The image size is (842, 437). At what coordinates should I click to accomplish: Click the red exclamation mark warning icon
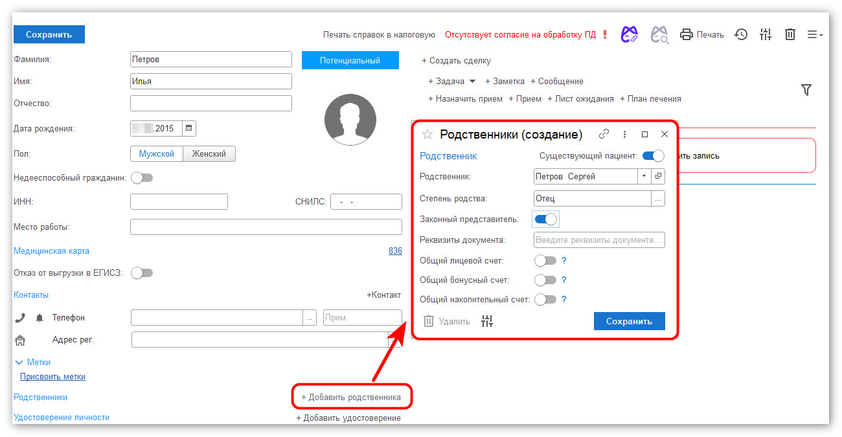(605, 34)
